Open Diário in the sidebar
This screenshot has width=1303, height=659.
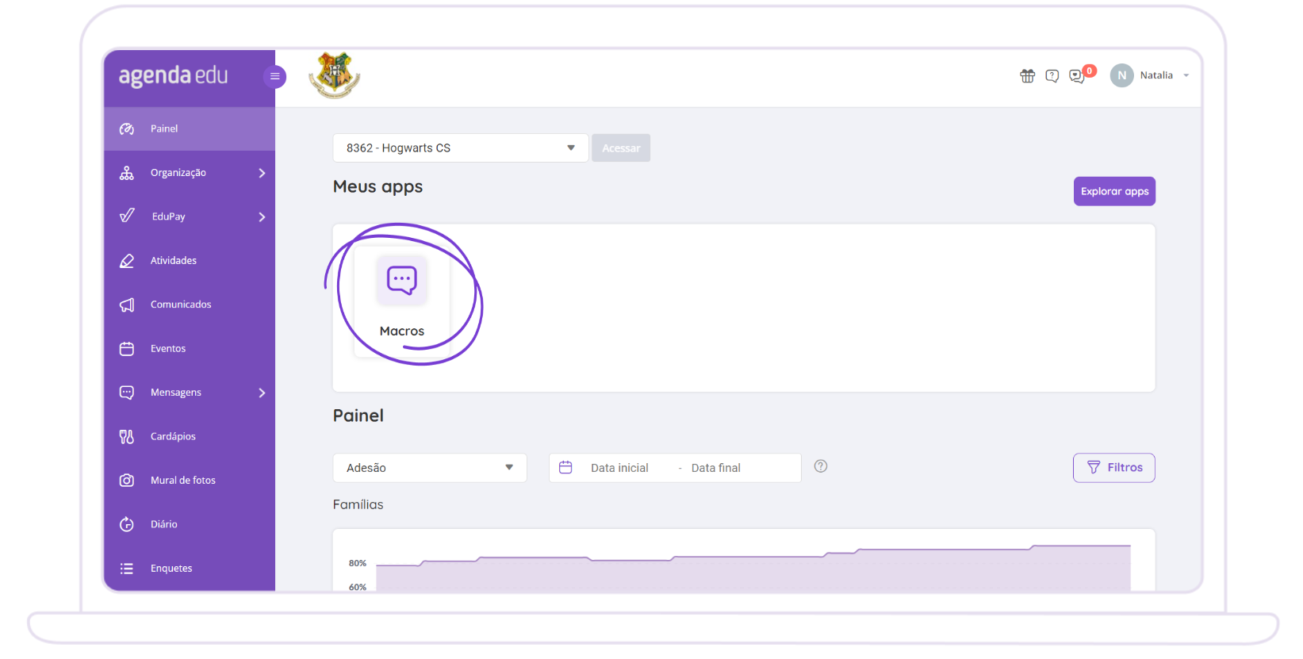click(190, 524)
